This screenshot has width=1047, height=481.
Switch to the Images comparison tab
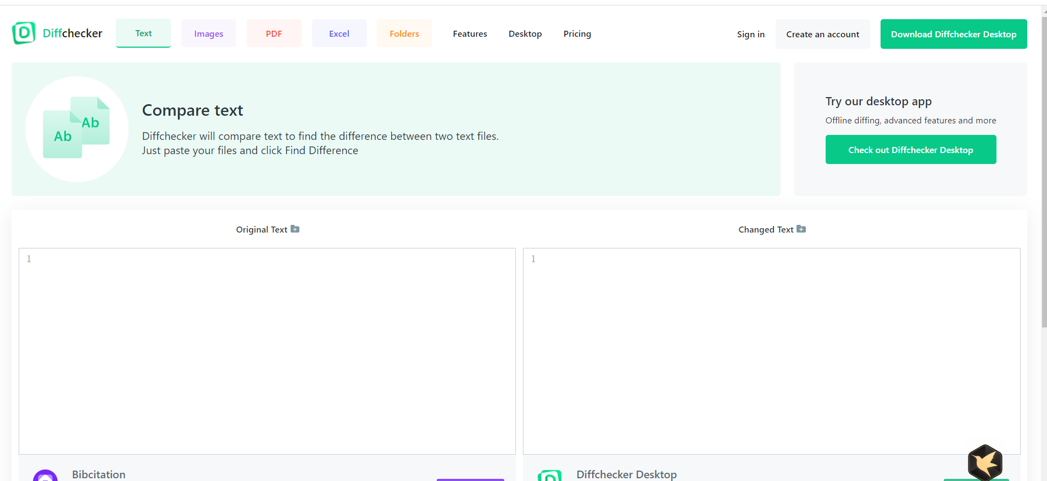pos(209,34)
